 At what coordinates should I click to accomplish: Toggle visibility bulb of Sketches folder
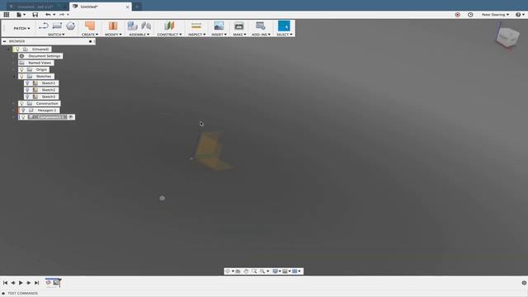click(21, 76)
